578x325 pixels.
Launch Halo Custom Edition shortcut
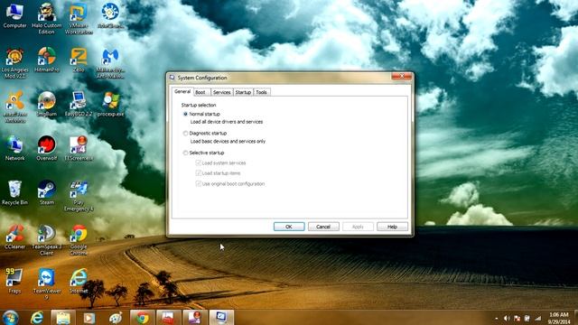(46, 18)
